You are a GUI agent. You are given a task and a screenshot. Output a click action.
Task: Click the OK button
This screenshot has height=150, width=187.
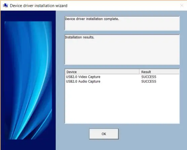104,134
